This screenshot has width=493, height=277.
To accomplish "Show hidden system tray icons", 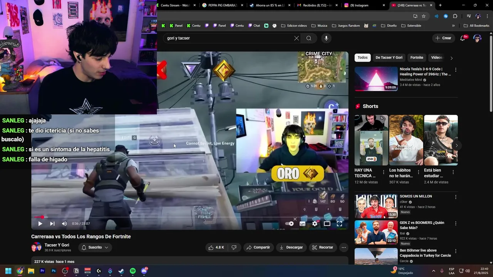I will pos(433,271).
